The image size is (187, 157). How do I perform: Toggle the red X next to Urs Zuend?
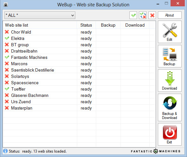[7, 101]
